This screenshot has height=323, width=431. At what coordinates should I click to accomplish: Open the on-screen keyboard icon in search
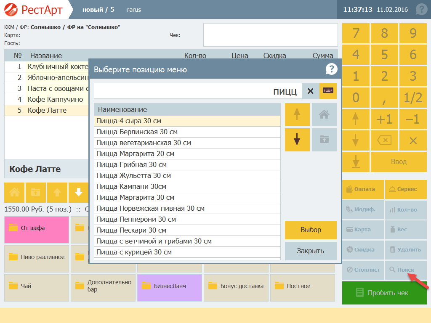pos(328,91)
